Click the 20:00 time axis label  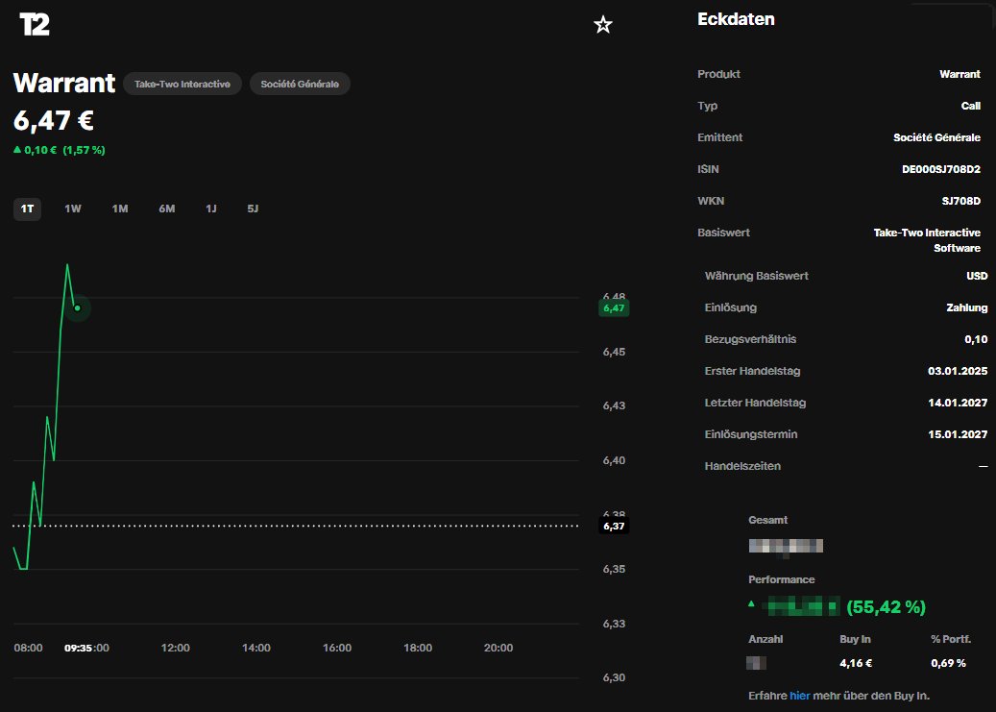(x=498, y=648)
